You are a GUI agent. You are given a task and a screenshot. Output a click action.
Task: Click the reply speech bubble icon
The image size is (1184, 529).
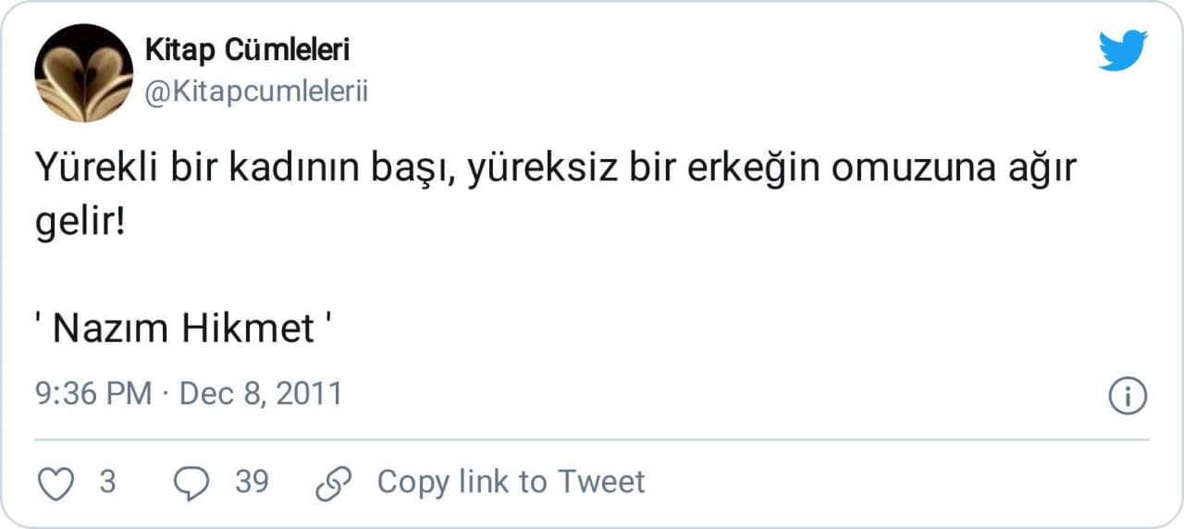(192, 483)
